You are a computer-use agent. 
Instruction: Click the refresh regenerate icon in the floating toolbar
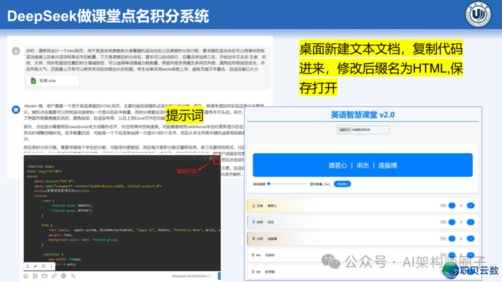[27, 266]
